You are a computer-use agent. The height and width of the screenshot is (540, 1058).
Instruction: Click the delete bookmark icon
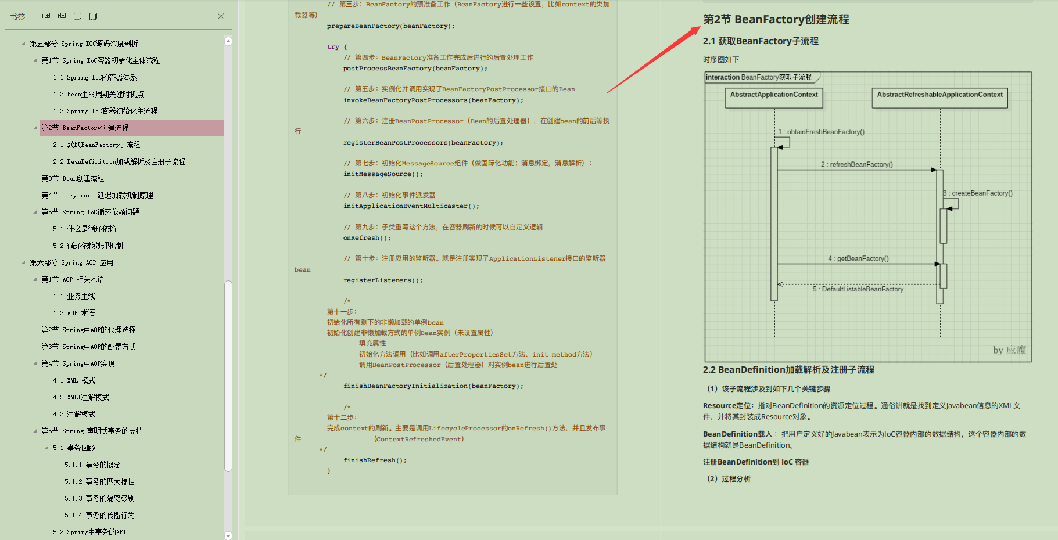tap(94, 16)
